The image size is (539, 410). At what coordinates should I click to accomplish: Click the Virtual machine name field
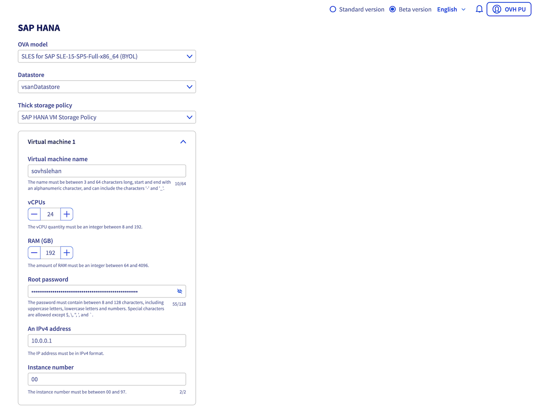[107, 171]
